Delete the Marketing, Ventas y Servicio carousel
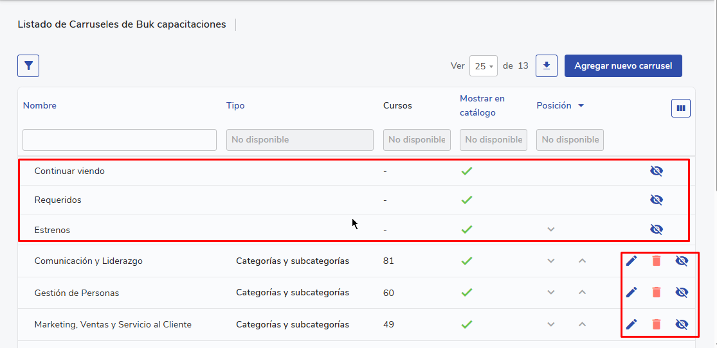717x348 pixels. click(656, 324)
